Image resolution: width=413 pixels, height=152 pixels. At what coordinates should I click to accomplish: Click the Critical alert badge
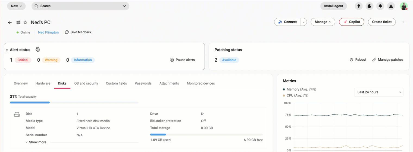click(x=23, y=60)
